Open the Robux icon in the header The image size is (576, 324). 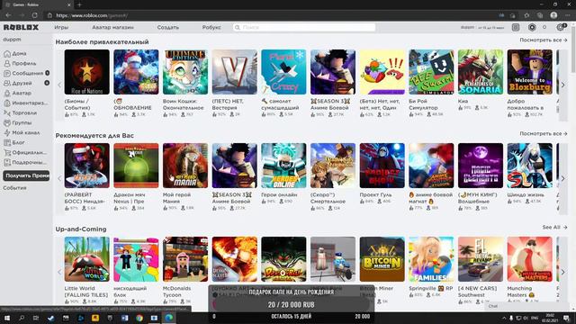click(x=532, y=27)
